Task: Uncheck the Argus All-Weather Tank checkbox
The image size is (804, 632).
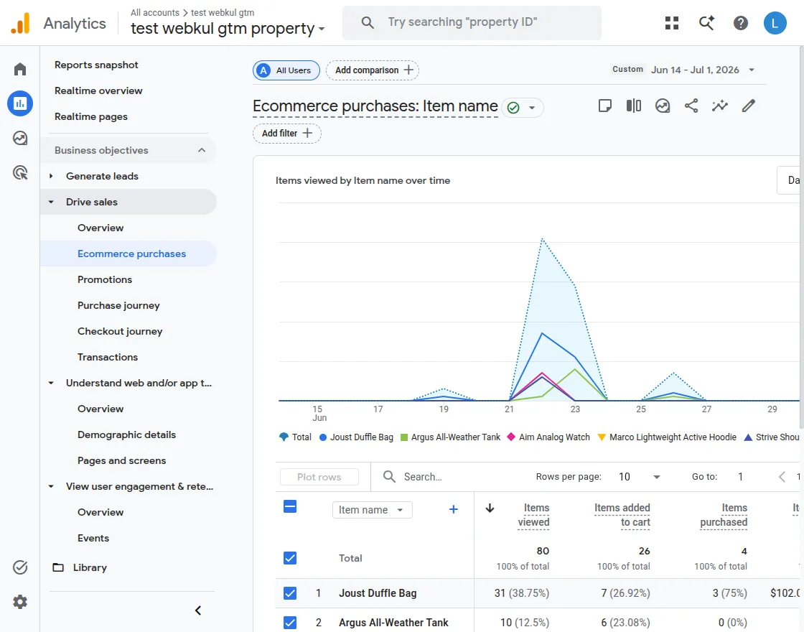Action: [290, 622]
